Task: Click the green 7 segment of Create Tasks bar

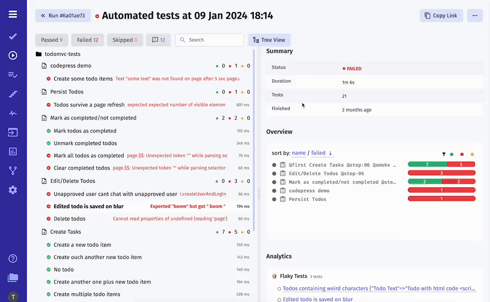Action: 427,164
